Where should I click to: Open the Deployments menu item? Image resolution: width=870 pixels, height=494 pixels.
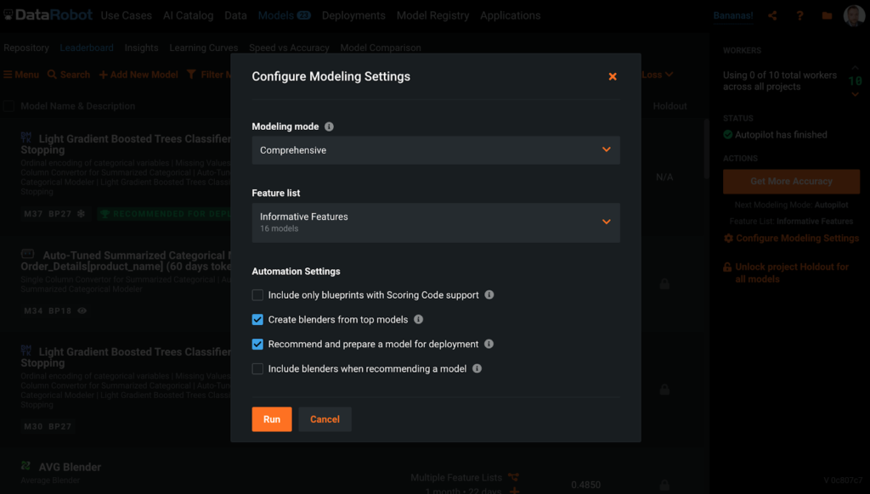pyautogui.click(x=353, y=15)
